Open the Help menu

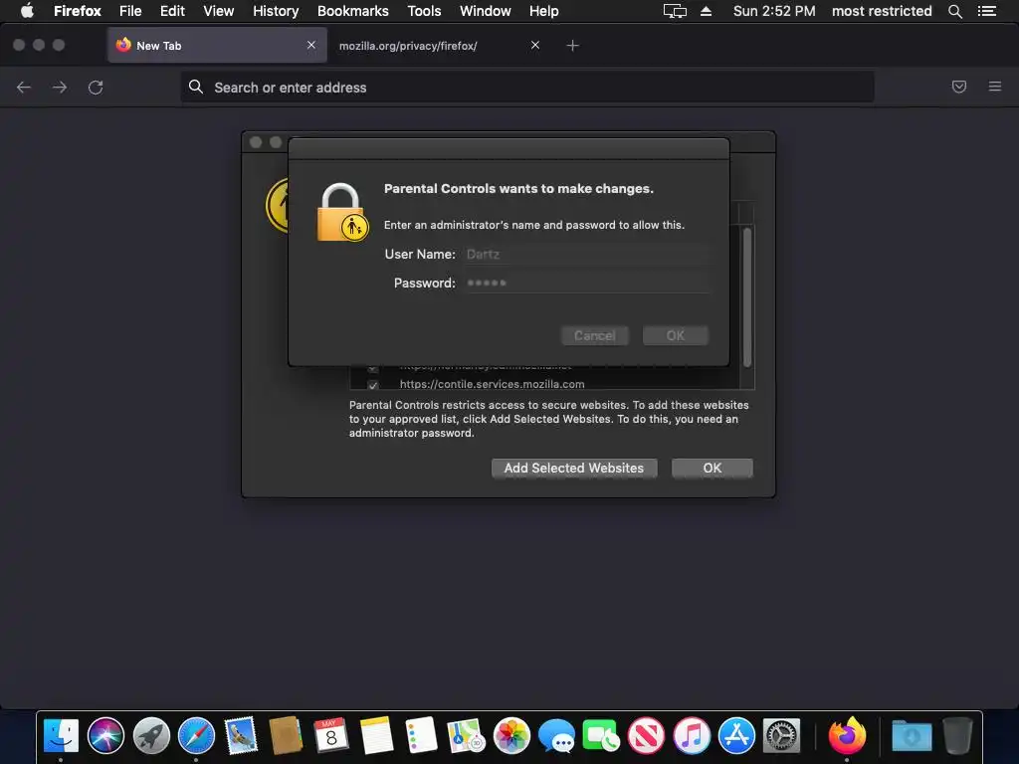tap(544, 11)
